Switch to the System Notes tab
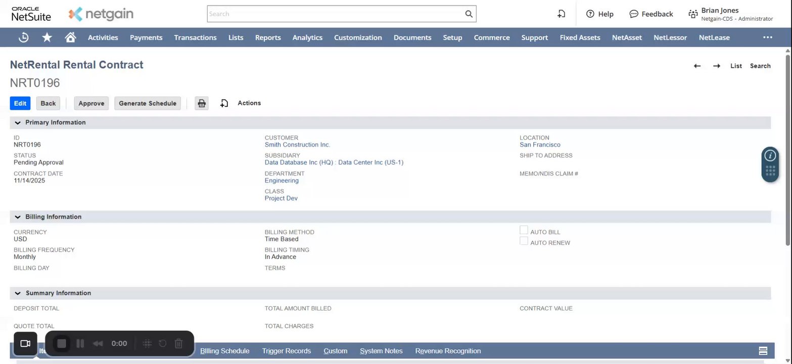 tap(381, 351)
